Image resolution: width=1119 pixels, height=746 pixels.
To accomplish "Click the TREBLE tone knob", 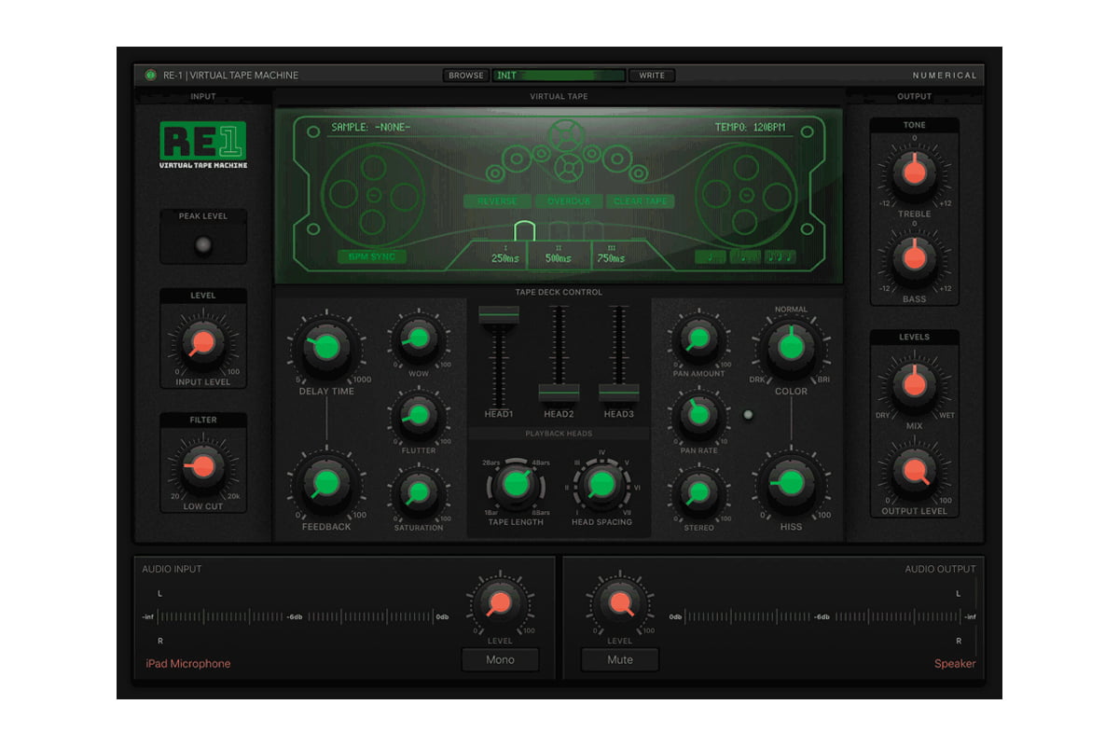I will pyautogui.click(x=914, y=171).
